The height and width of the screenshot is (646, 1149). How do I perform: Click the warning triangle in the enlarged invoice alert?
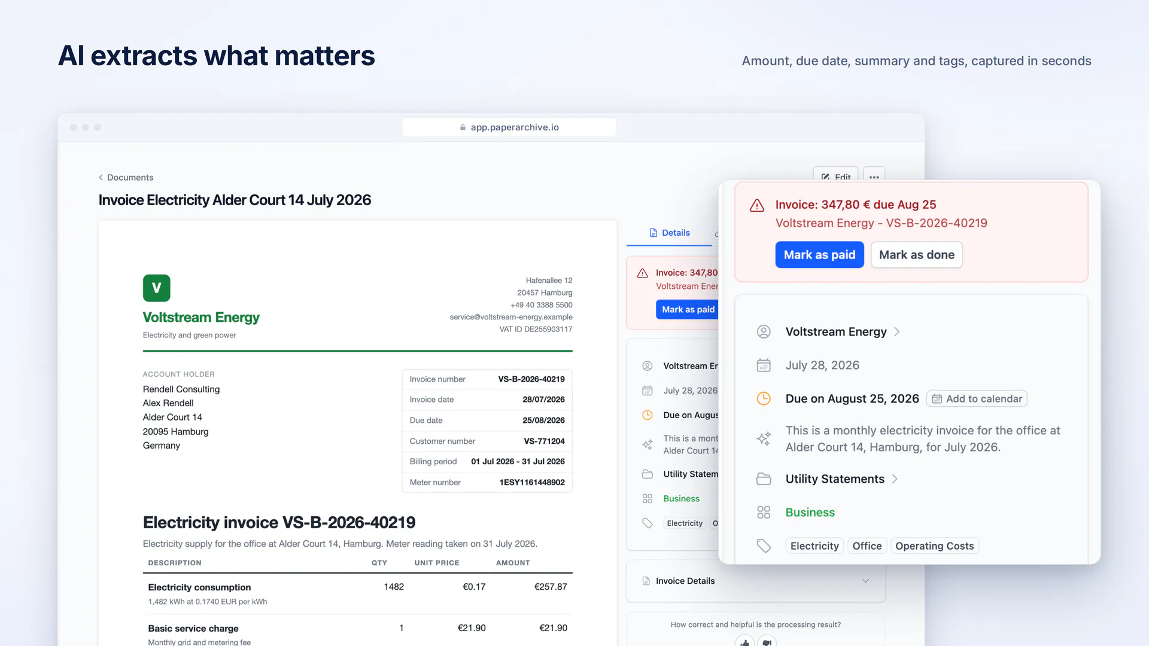(x=757, y=206)
